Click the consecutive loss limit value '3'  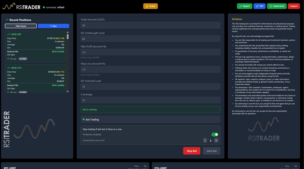pos(211,140)
